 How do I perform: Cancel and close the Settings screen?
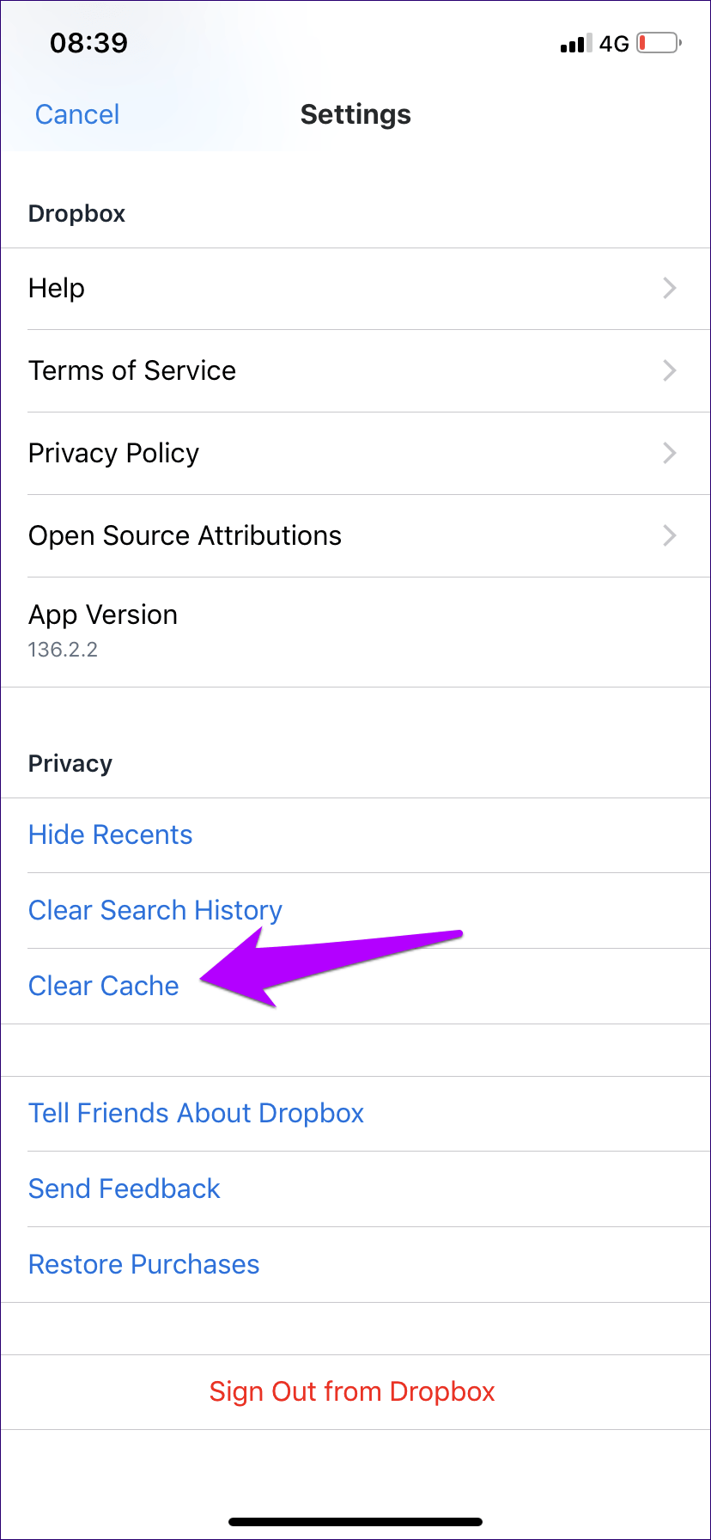coord(77,114)
